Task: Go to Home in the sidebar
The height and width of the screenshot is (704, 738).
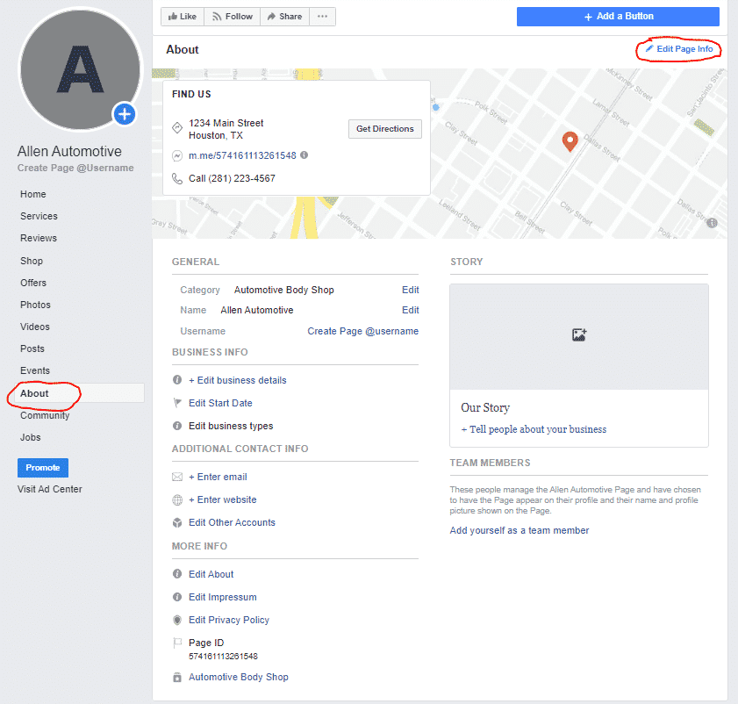Action: (33, 194)
